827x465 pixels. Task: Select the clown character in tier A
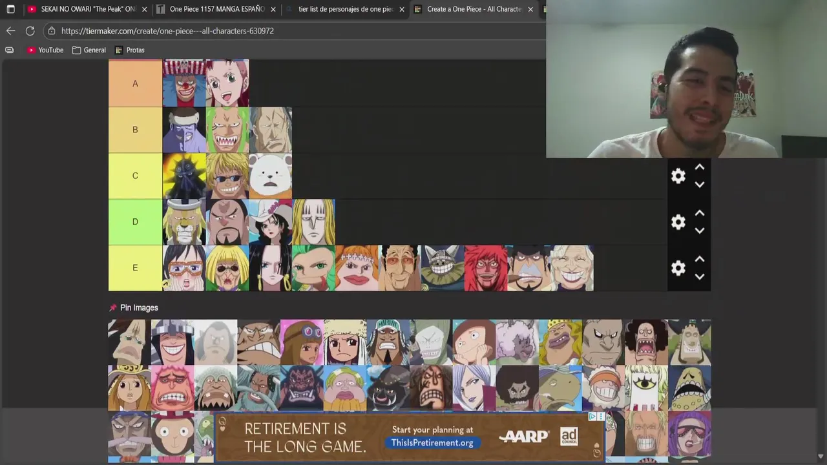point(184,83)
